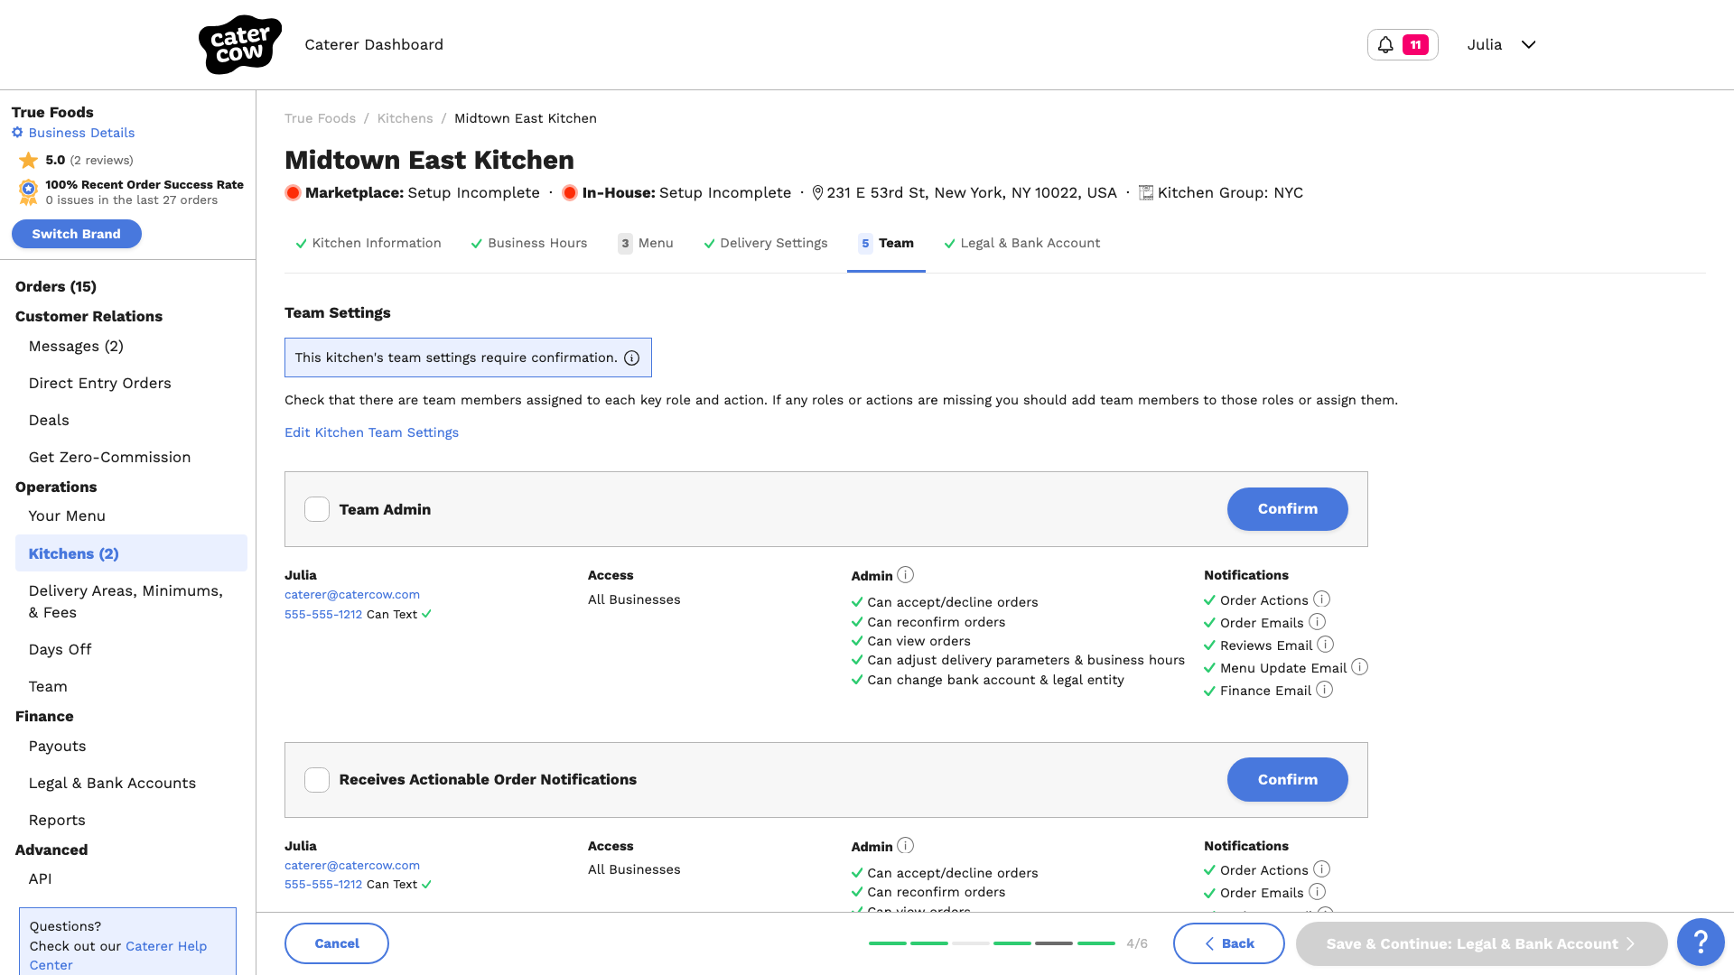
Task: Click info icon next to Admin under Actionable Order Notifications
Action: coord(906,845)
